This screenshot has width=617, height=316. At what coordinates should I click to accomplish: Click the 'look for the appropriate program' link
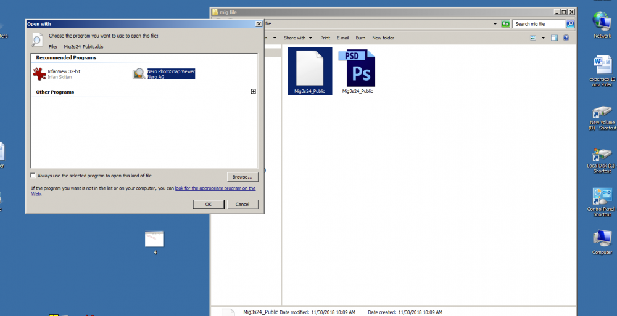[x=215, y=188]
